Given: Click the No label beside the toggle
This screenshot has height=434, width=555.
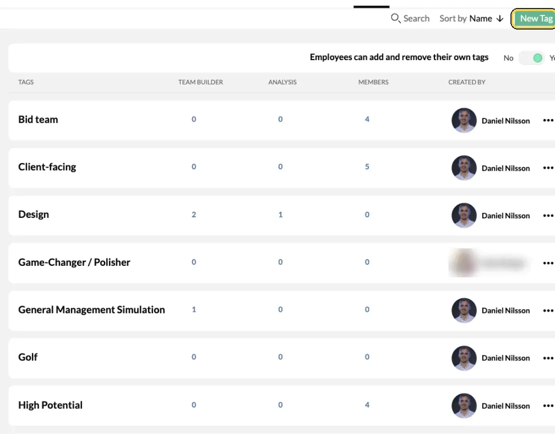Looking at the screenshot, I should (508, 58).
